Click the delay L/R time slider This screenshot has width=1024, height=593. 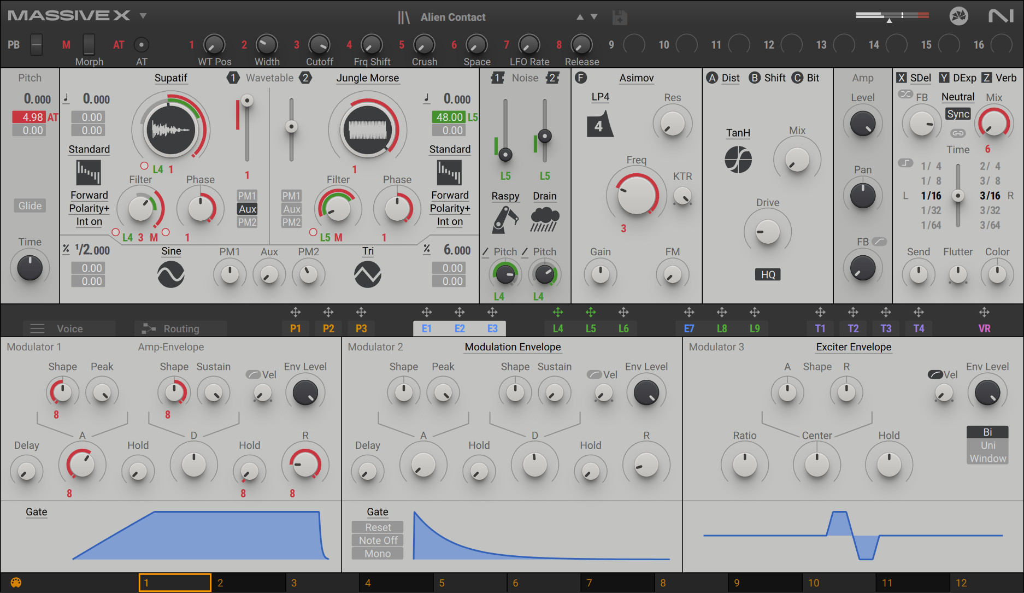[x=958, y=196]
